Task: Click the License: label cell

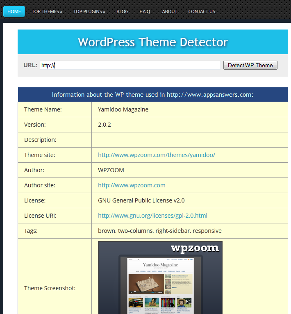Action: (x=55, y=200)
